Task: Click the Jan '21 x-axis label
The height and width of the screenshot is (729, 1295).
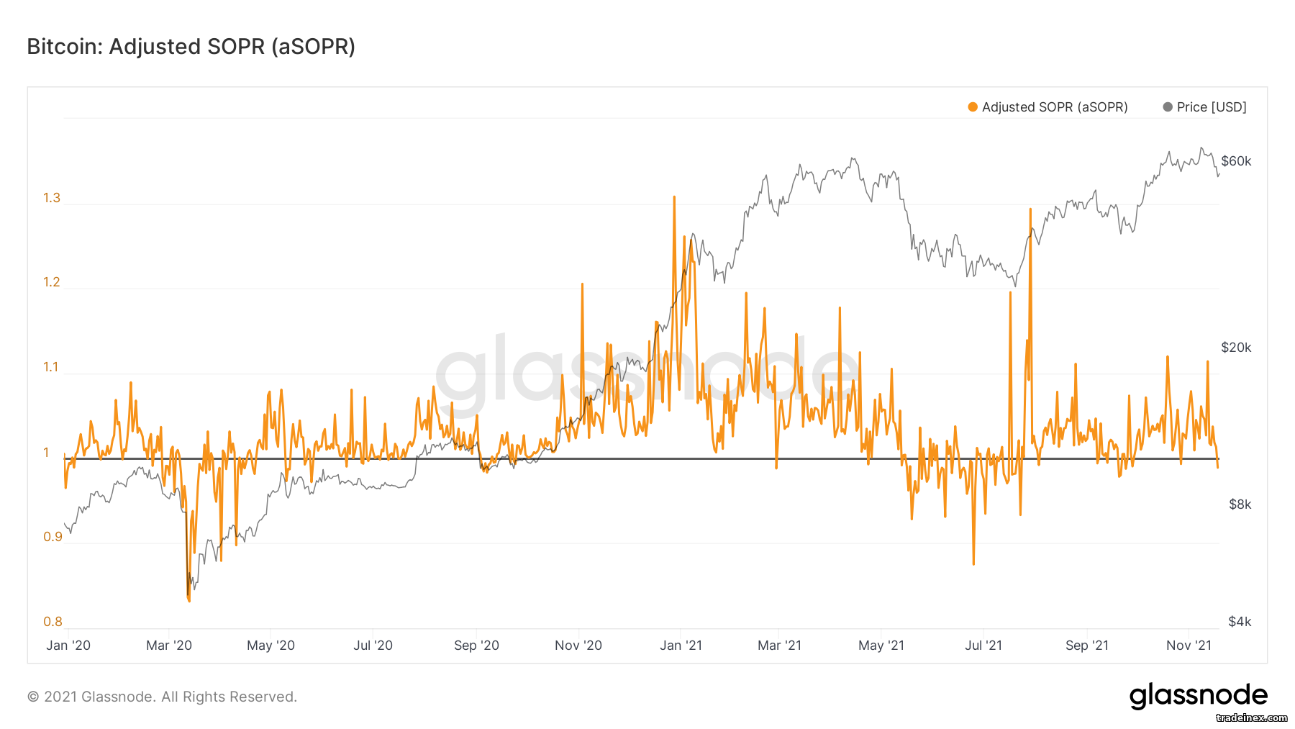Action: (x=681, y=646)
